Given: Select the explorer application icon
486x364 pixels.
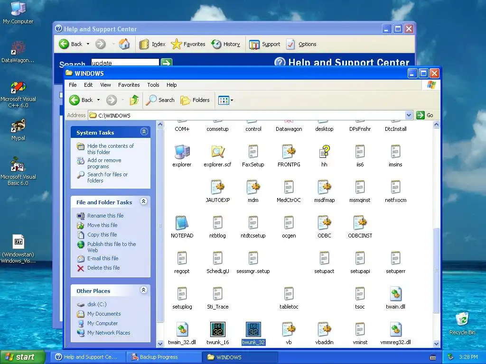Looking at the screenshot, I should pos(182,152).
